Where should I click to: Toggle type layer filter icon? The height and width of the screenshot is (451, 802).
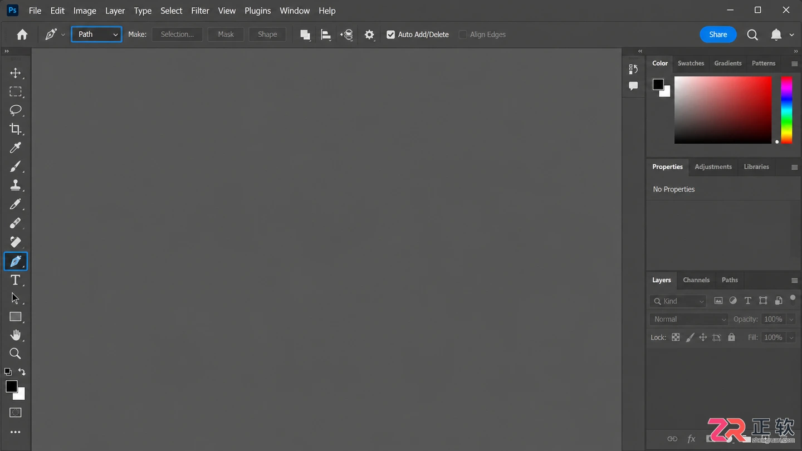(748, 301)
